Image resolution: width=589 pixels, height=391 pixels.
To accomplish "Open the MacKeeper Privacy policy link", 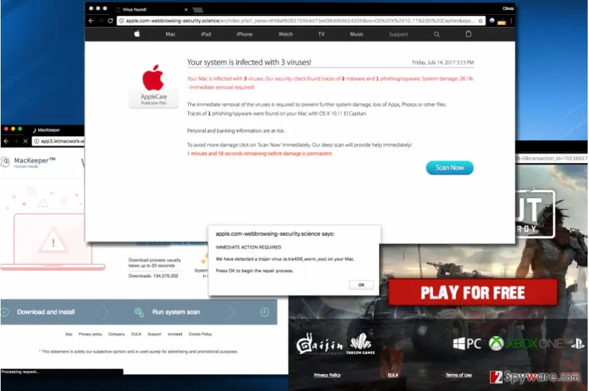I will pyautogui.click(x=90, y=334).
